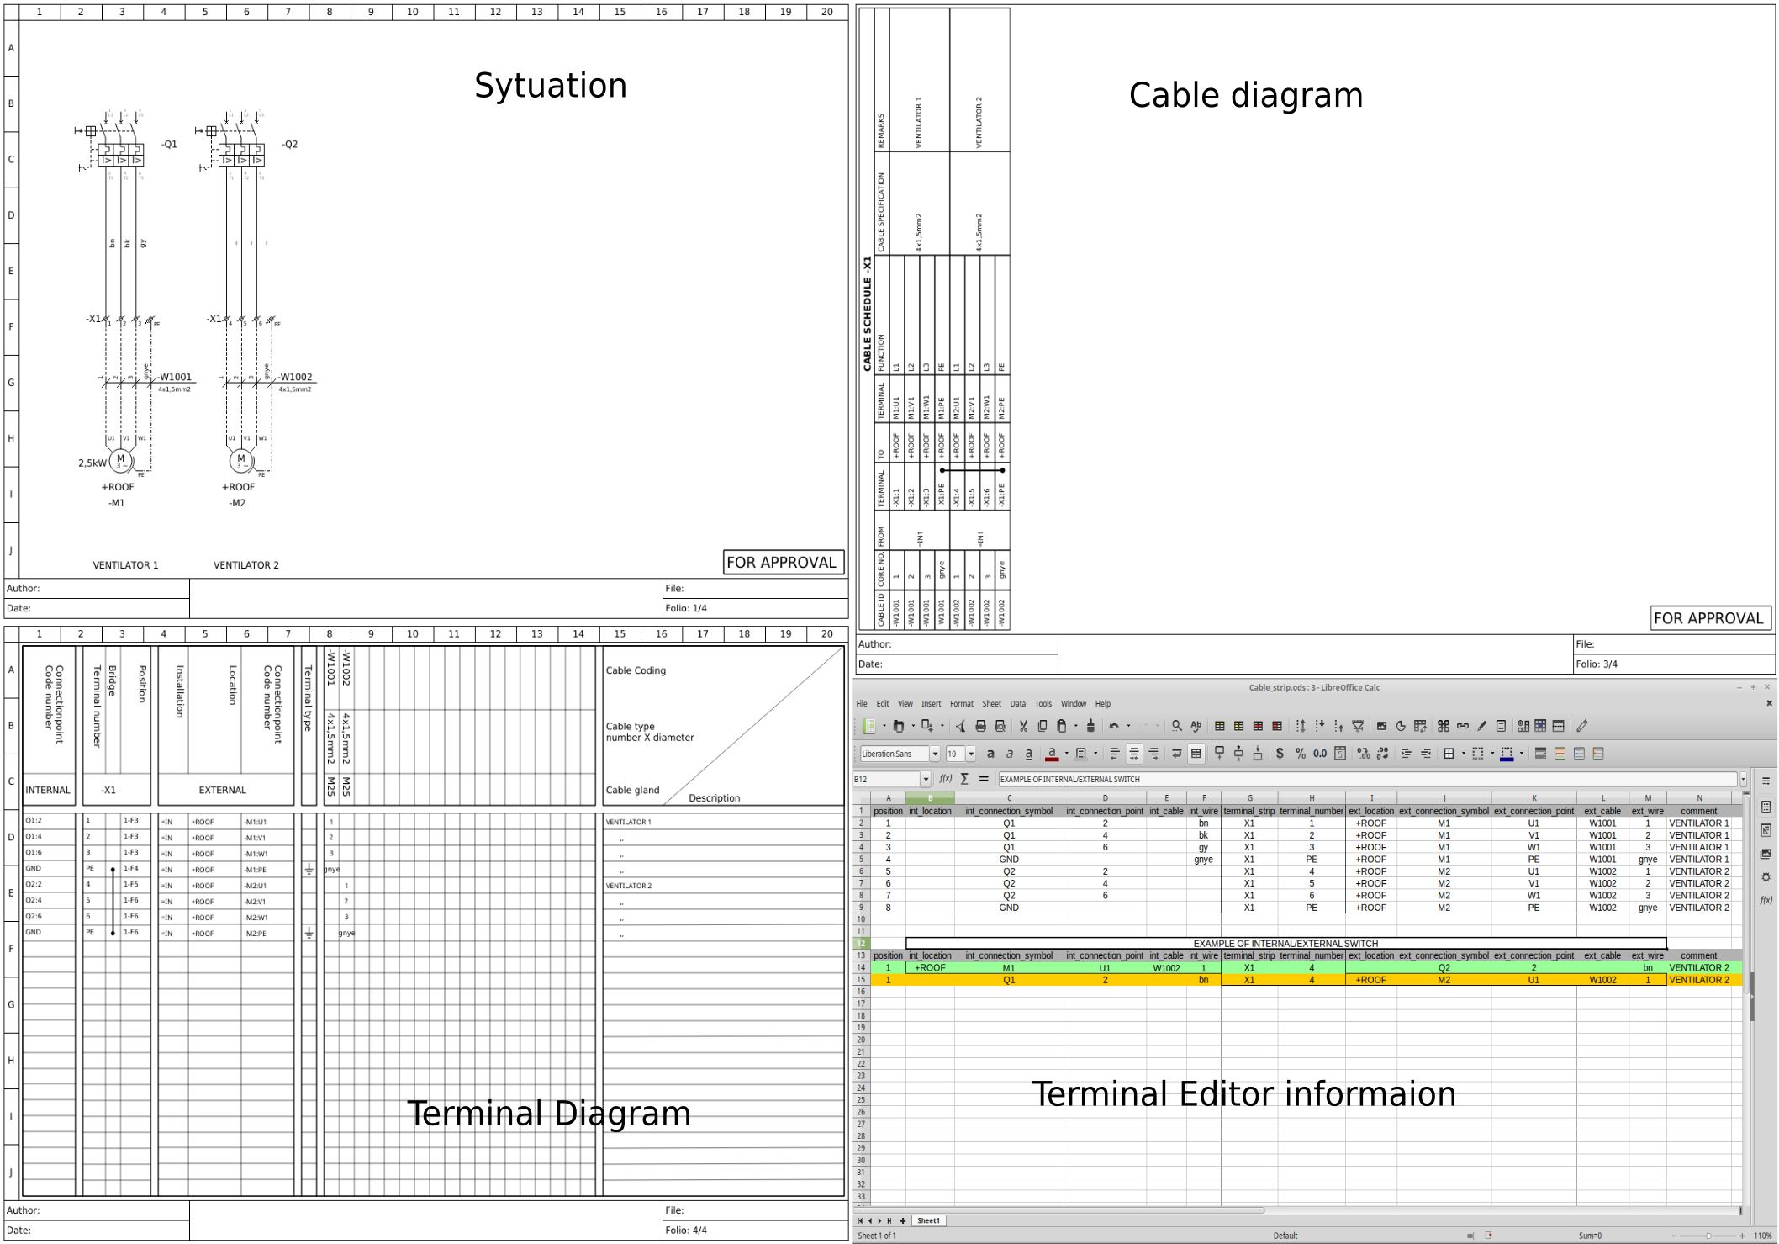Click the red font color swatch

click(1051, 754)
